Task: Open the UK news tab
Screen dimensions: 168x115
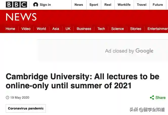Action: coord(68,29)
